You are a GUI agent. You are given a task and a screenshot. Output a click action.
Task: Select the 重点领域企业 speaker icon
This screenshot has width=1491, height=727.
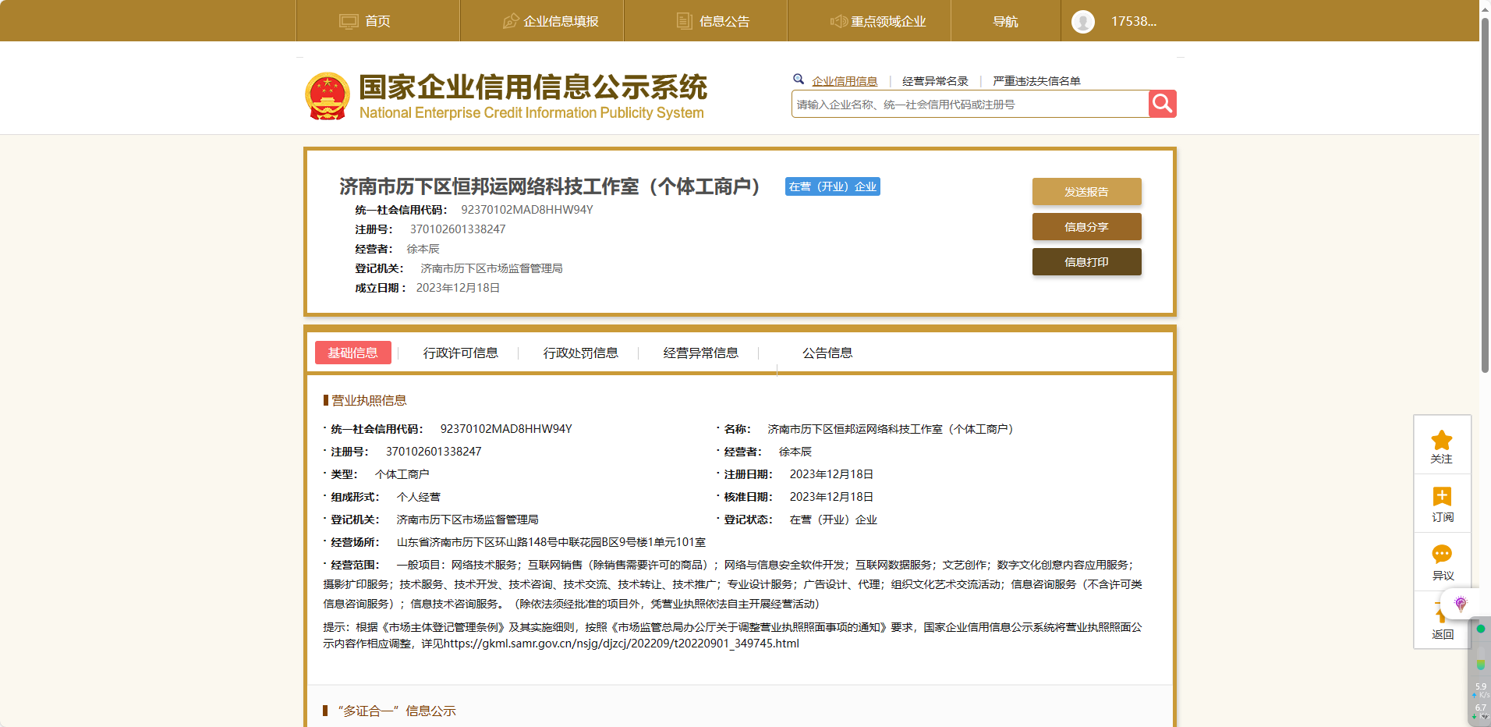pos(840,20)
